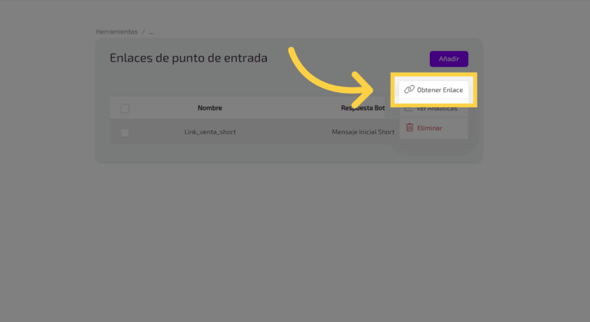Open the Link_venta_short entry name
590x322 pixels.
tap(210, 132)
